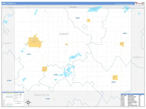Click the LOC column header

pos(140,95)
